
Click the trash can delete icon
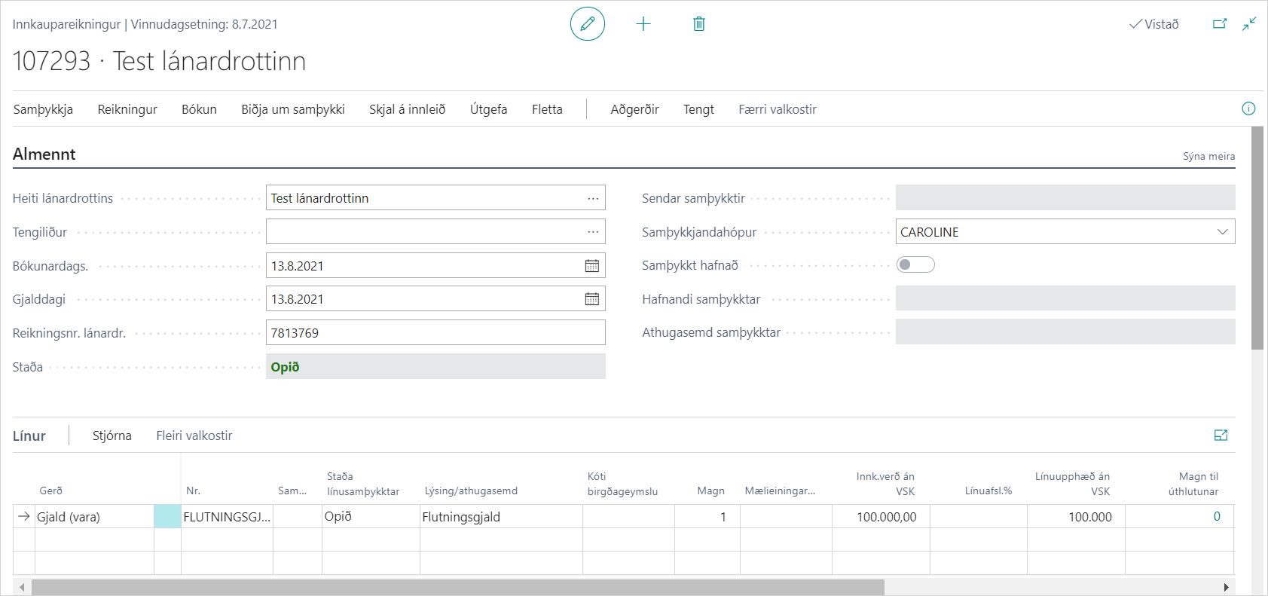tap(699, 24)
